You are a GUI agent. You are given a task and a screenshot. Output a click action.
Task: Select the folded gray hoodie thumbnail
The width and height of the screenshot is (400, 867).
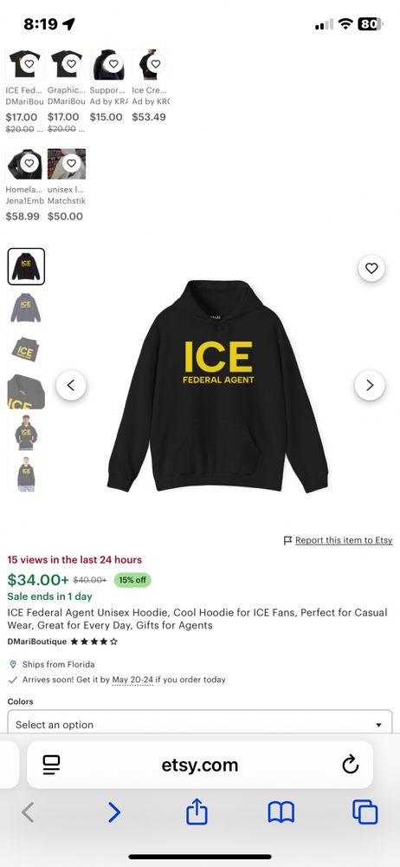(x=26, y=349)
